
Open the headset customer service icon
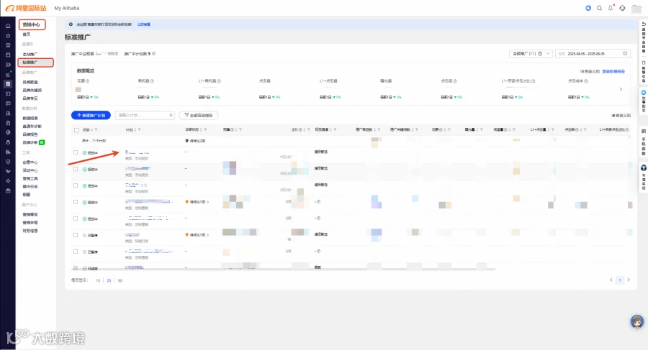coord(622,8)
